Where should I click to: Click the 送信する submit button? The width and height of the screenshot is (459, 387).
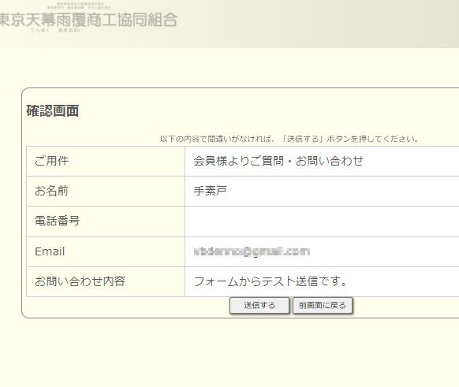[x=259, y=305]
